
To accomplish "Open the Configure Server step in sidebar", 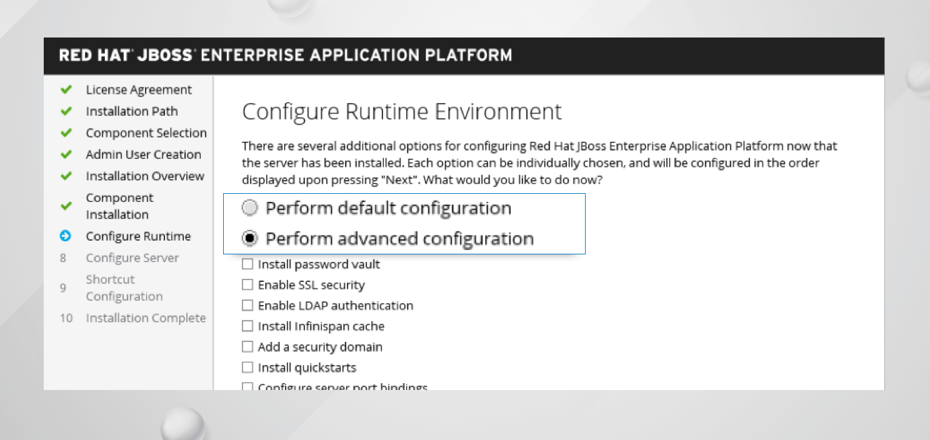I will click(x=132, y=258).
